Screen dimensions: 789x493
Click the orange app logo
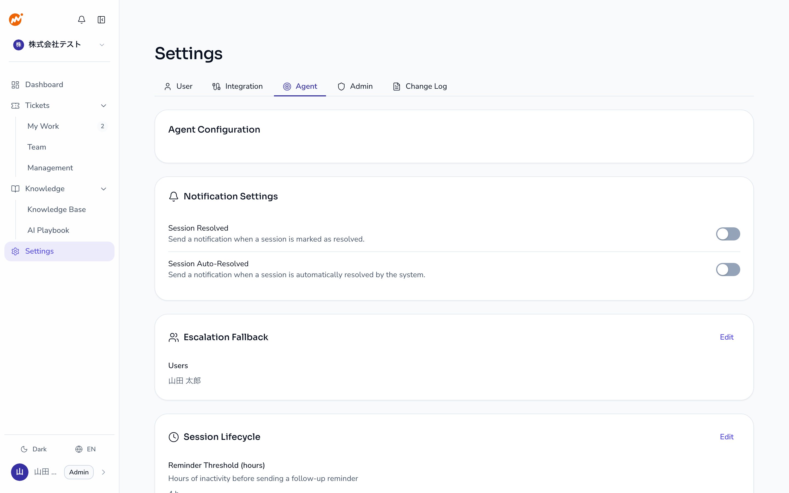[x=16, y=19]
